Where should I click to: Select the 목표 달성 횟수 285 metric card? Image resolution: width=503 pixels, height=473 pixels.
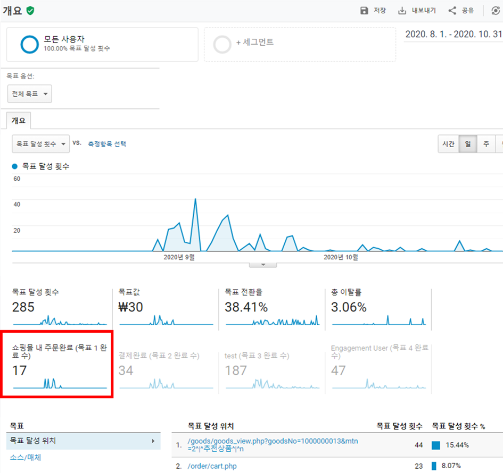pyautogui.click(x=59, y=307)
